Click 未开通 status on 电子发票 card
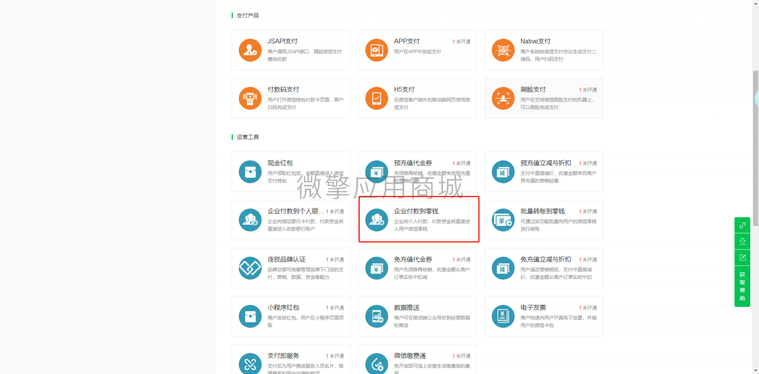 [x=588, y=308]
